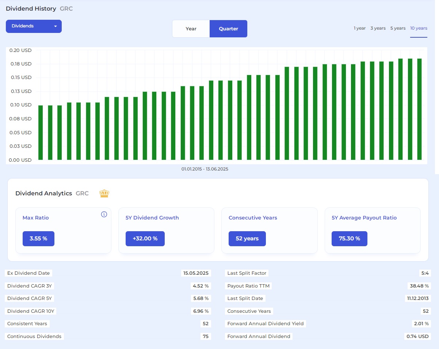Click the Ex Dividend Date label
This screenshot has width=439, height=349.
point(28,273)
